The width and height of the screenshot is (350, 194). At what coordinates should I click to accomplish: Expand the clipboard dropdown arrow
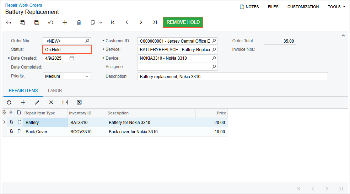tap(101, 22)
